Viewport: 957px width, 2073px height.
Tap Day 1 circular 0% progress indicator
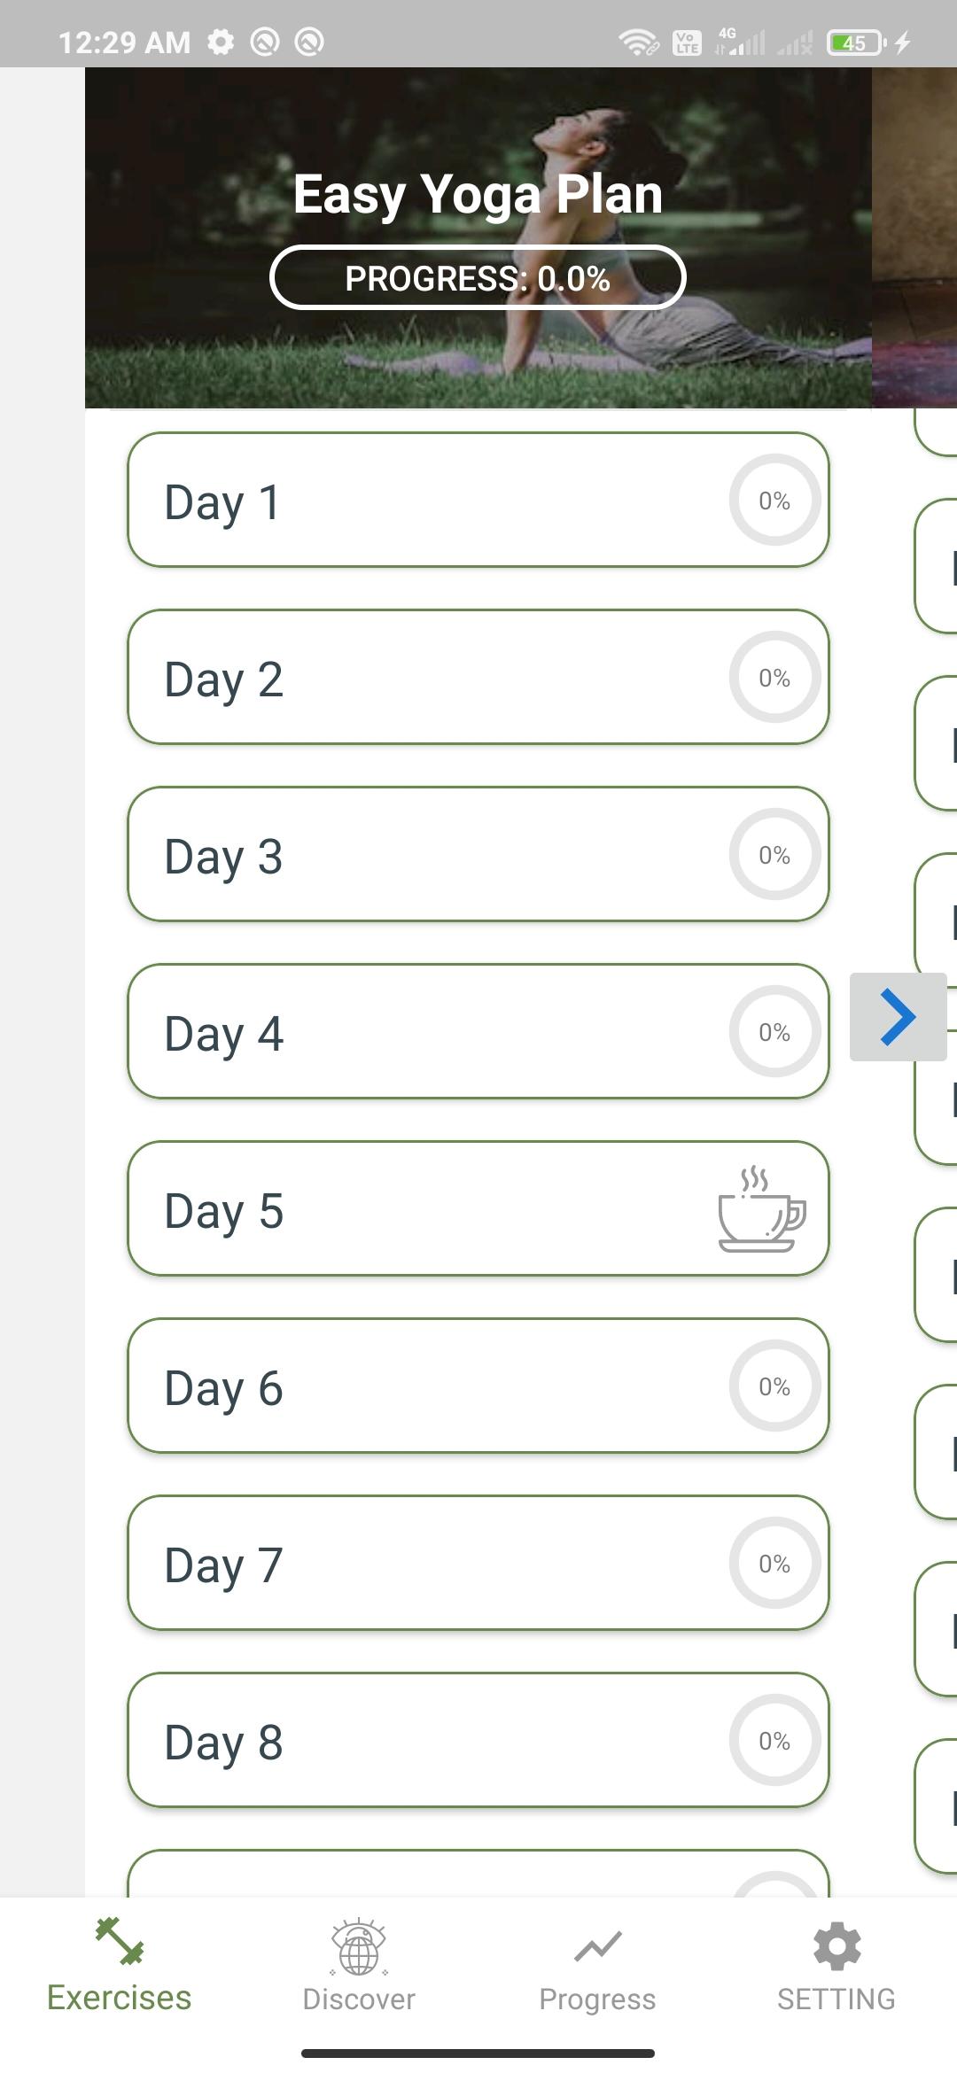[775, 500]
